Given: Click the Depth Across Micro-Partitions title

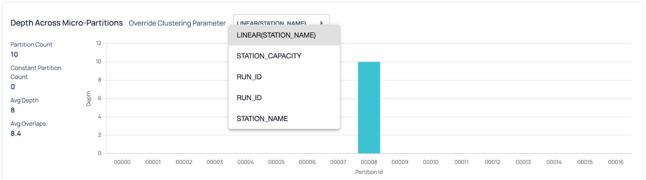Looking at the screenshot, I should click(67, 23).
